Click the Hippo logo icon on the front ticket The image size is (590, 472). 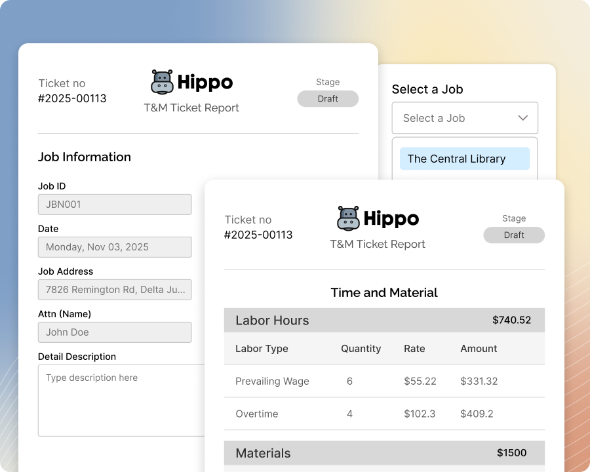point(349,218)
